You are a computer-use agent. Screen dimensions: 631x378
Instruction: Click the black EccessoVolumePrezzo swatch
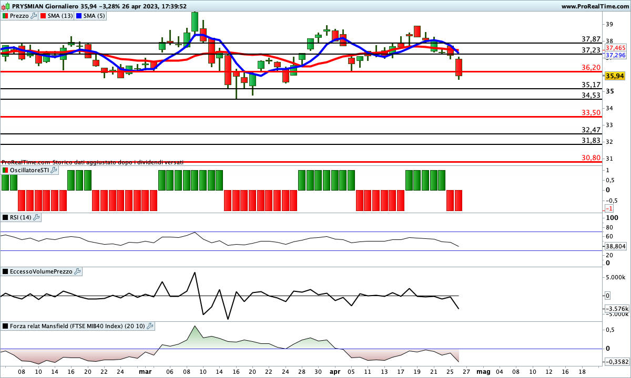coord(5,271)
